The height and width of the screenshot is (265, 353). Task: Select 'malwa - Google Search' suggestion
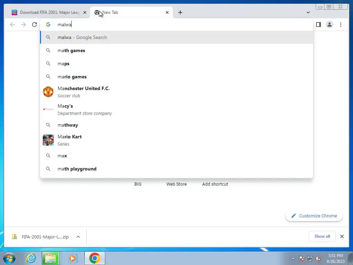176,37
